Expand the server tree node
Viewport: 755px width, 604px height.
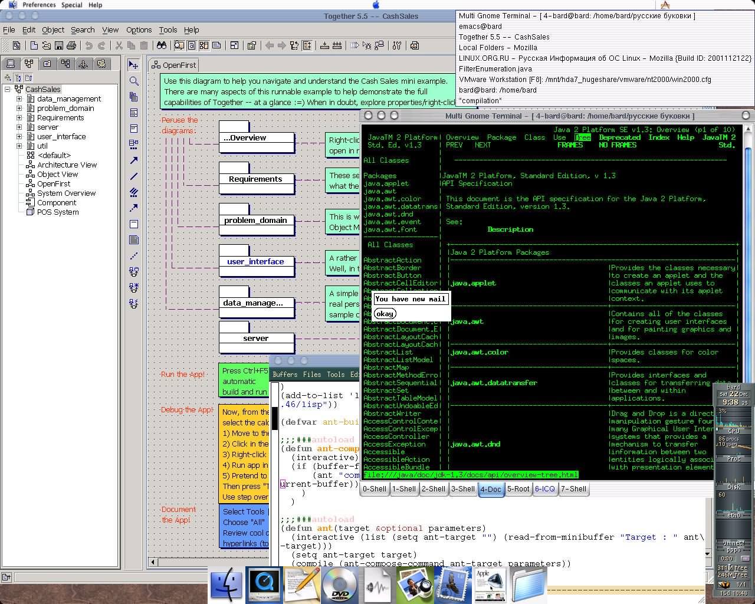tap(19, 127)
